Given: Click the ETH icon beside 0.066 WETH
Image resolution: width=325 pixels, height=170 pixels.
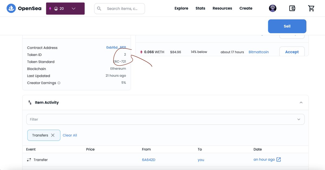Looking at the screenshot, I should point(141,52).
